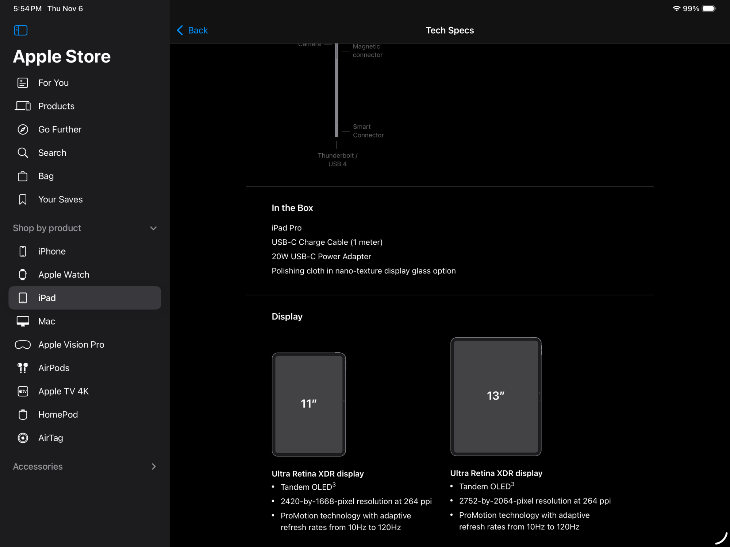The height and width of the screenshot is (547, 730).
Task: Tap the 11-inch iPad display thumbnail
Action: tap(309, 404)
